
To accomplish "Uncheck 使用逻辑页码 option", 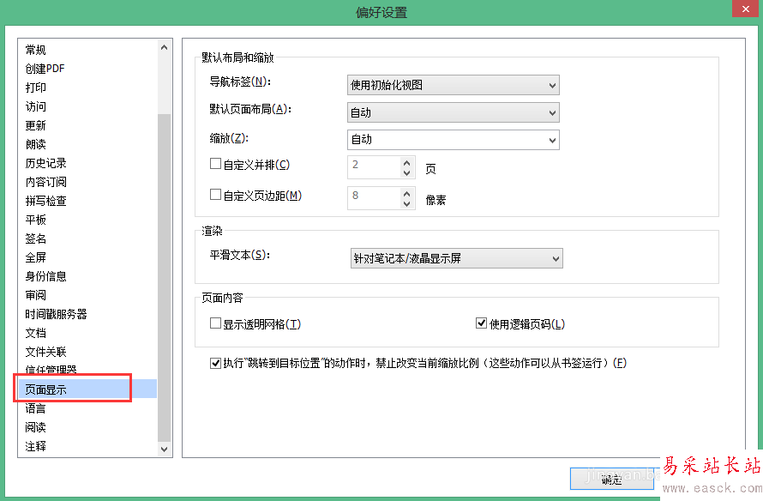I will 482,323.
